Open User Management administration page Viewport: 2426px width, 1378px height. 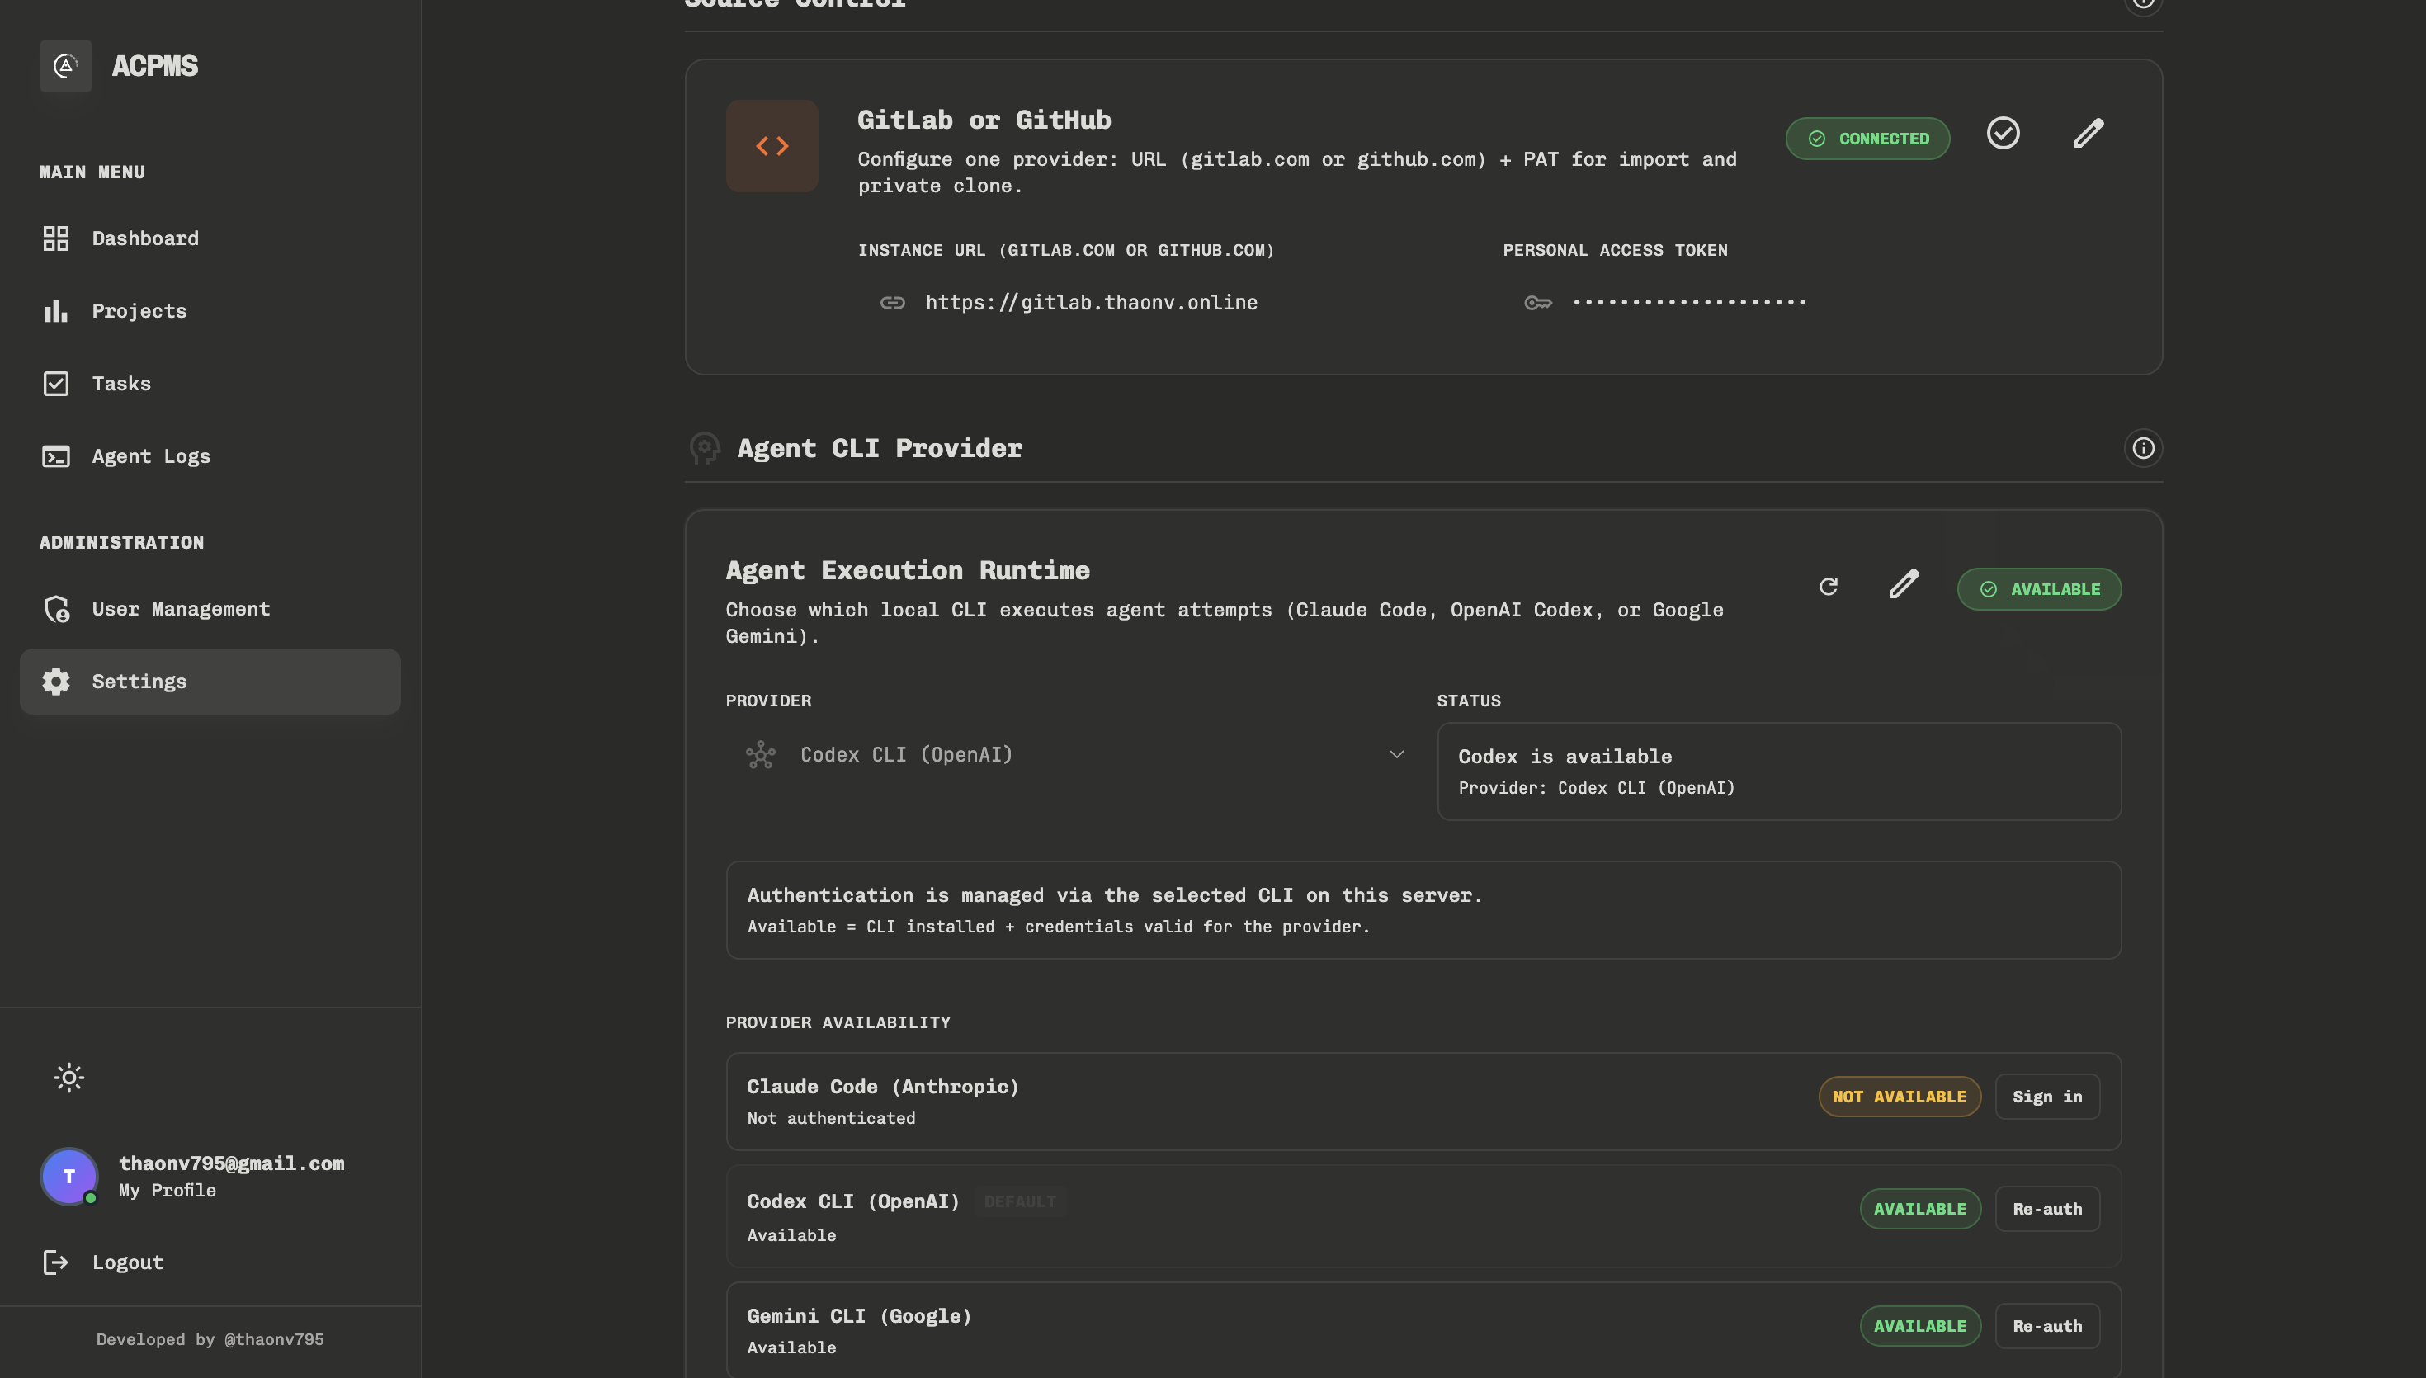point(181,609)
